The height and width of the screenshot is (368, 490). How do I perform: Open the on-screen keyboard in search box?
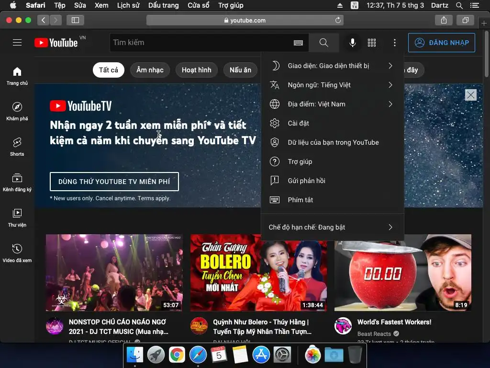pos(298,43)
